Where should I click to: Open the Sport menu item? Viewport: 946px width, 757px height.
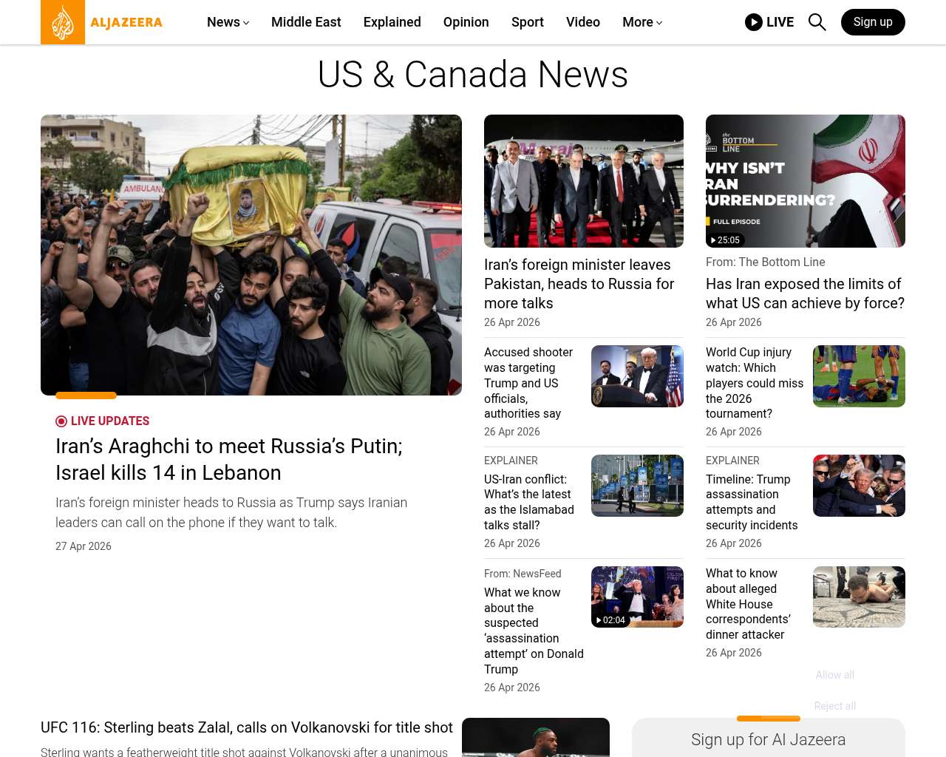[527, 22]
